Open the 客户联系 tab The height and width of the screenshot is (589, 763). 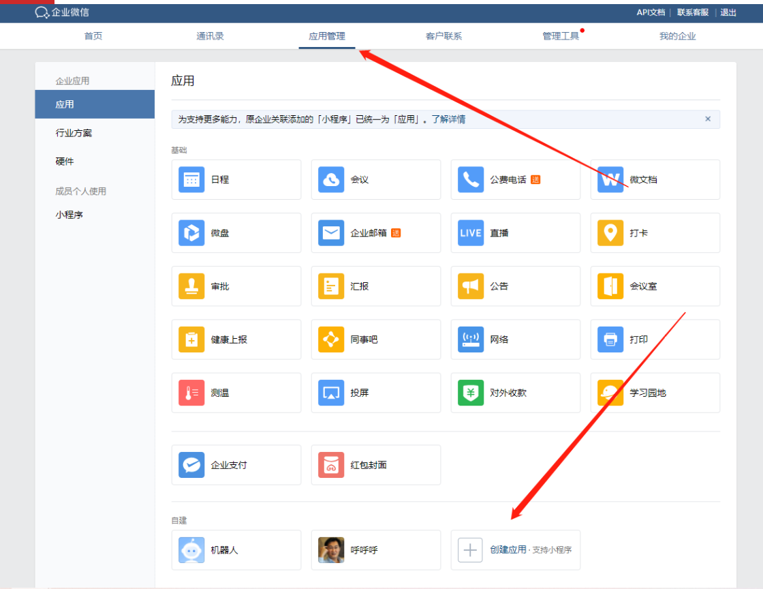coord(443,36)
